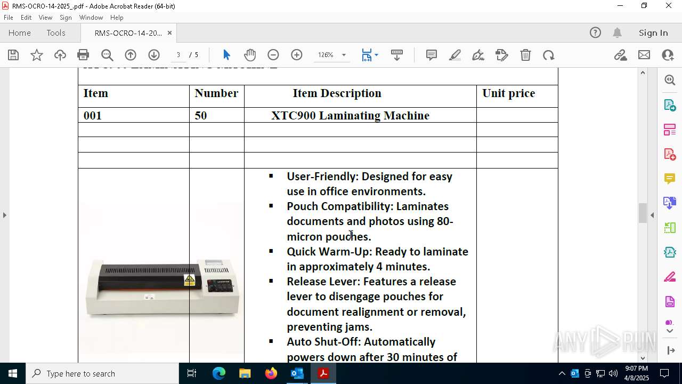
Task: Click the taskbar search box
Action: pyautogui.click(x=102, y=373)
